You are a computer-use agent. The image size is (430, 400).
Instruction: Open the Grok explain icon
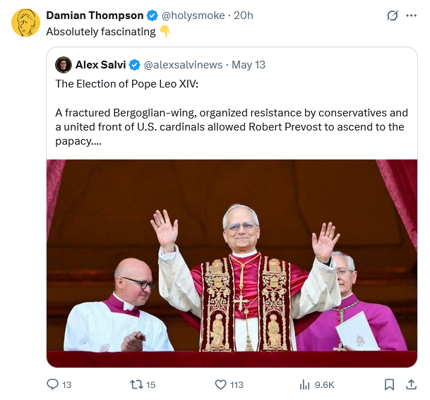[393, 16]
